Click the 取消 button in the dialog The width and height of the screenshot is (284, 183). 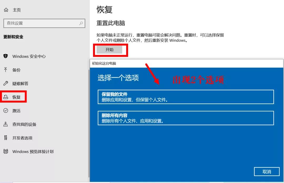[x=267, y=171]
